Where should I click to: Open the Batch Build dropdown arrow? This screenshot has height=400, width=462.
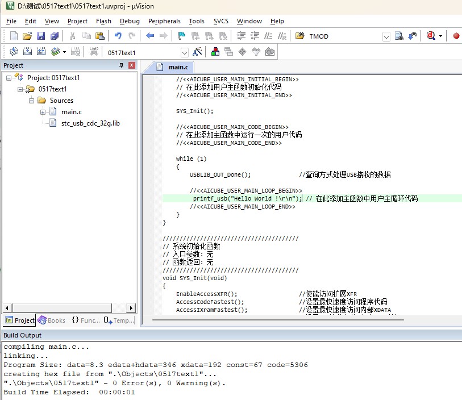coord(64,52)
